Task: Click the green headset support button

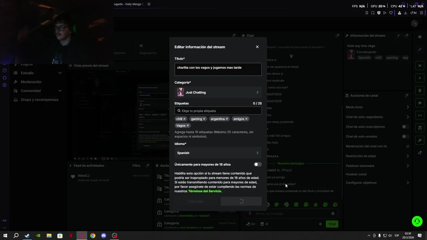Action: tap(417, 221)
